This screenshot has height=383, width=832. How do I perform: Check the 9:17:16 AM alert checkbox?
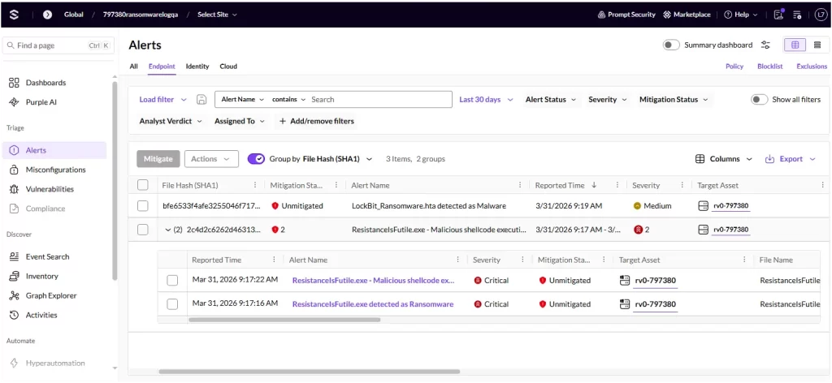[x=172, y=304]
